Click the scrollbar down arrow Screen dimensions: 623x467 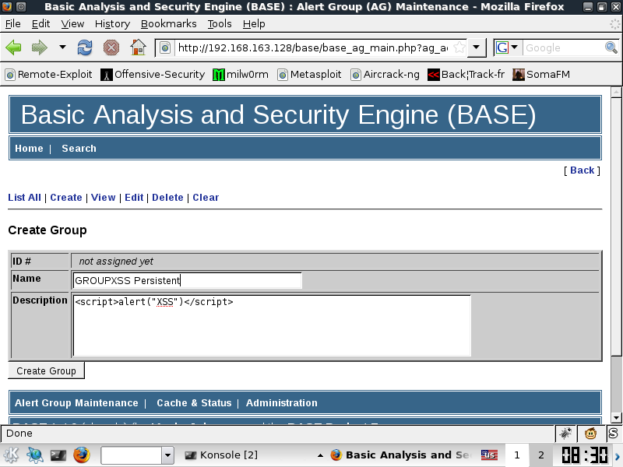point(616,417)
